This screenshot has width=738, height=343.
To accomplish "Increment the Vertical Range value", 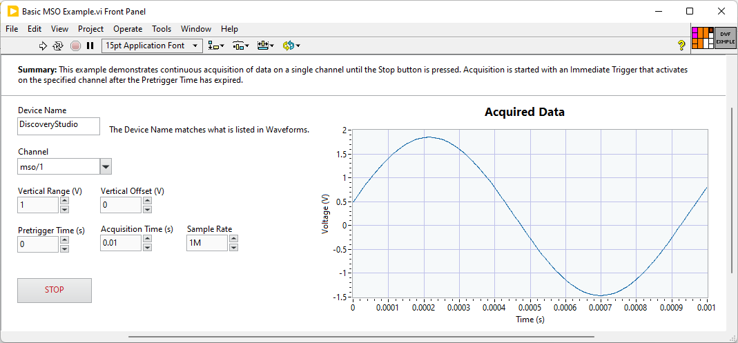I will (65, 201).
